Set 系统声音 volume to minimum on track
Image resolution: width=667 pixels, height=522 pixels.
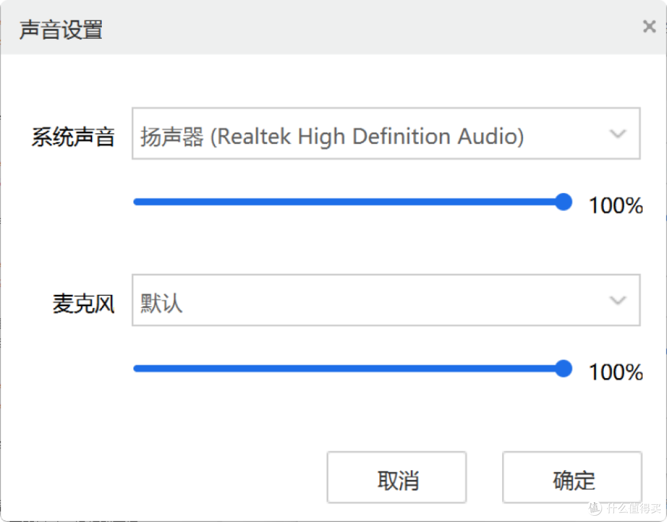click(x=135, y=202)
